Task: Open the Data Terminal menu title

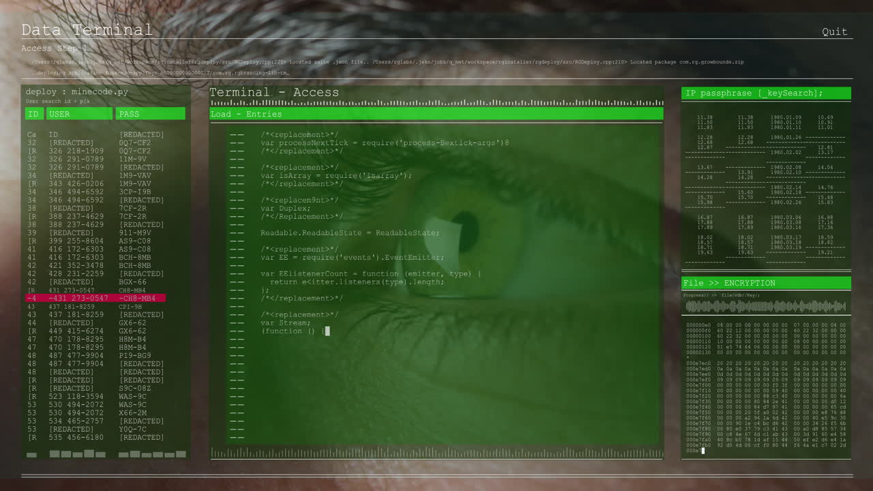Action: pos(86,30)
